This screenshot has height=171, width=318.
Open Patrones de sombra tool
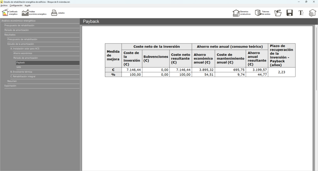coord(263,13)
